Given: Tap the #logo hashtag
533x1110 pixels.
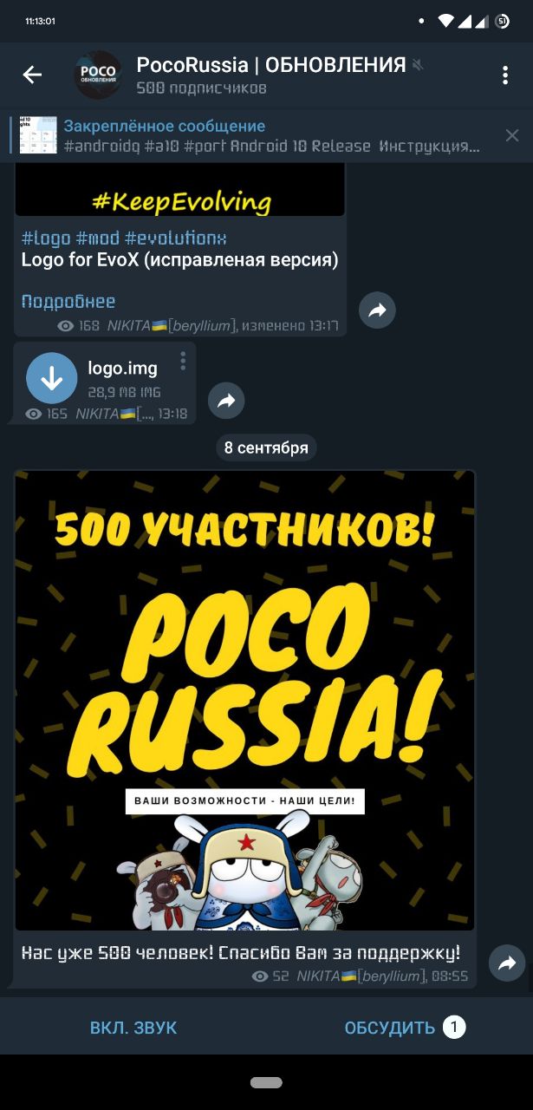Looking at the screenshot, I should tap(46, 238).
